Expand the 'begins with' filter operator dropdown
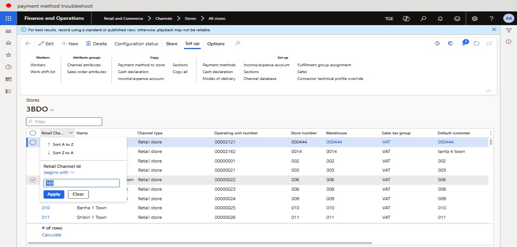517x247 pixels. (59, 172)
